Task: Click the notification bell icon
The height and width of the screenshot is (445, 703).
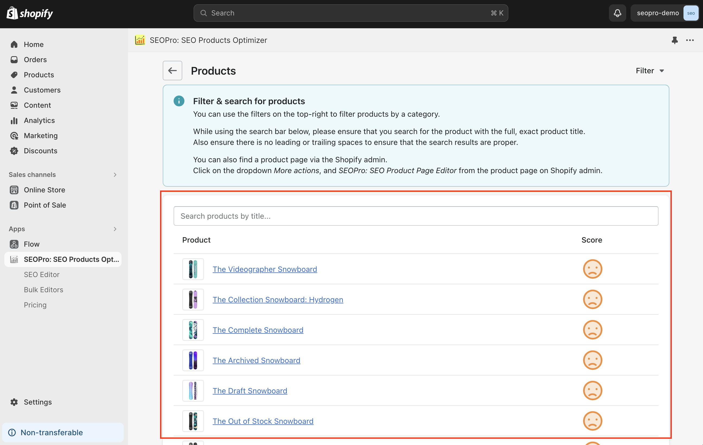Action: coord(617,13)
